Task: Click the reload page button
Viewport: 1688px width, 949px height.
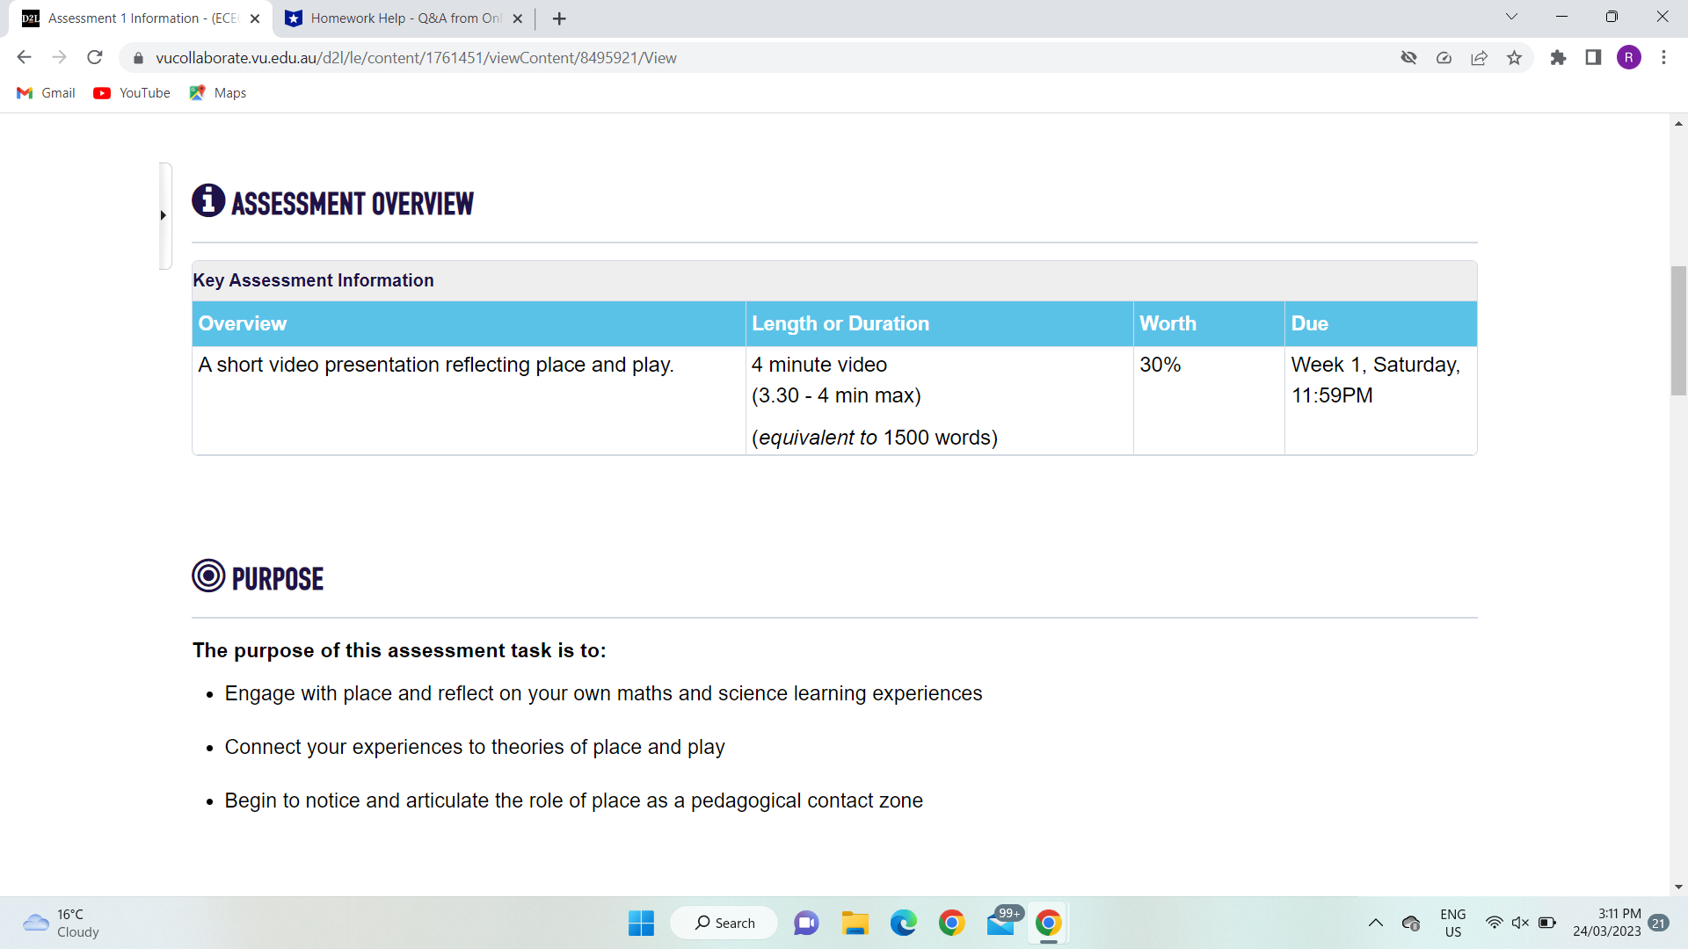Action: tap(95, 58)
